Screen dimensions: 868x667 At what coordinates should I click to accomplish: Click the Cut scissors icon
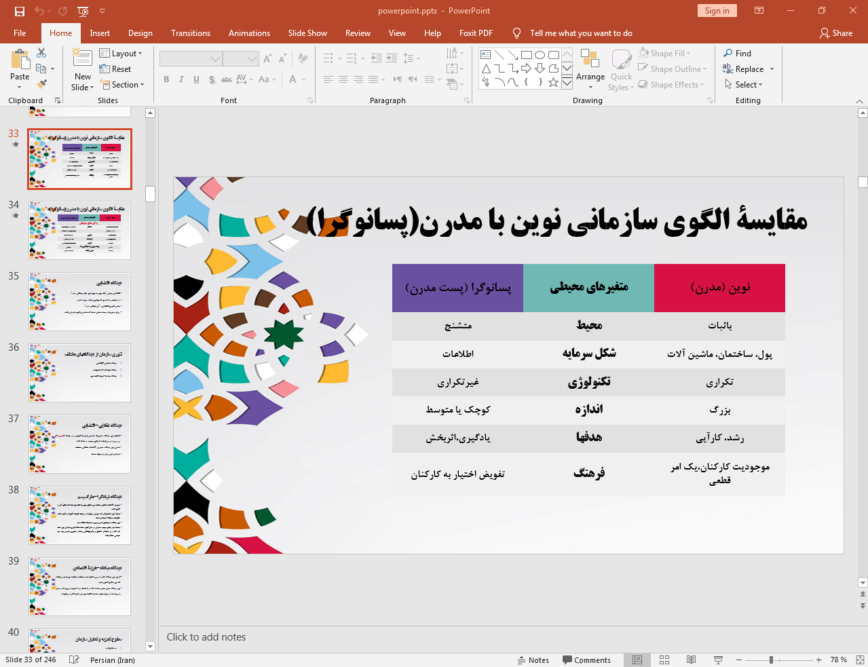pyautogui.click(x=41, y=53)
